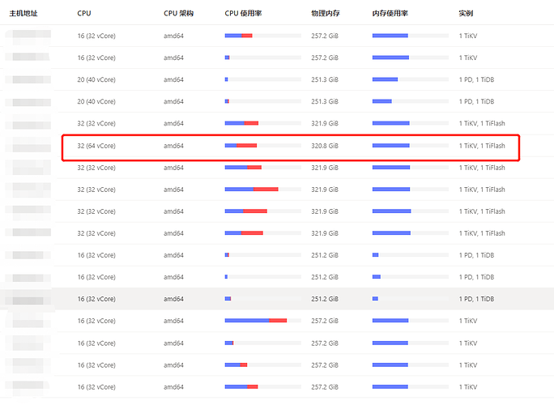The width and height of the screenshot is (554, 405).
Task: Click the CPU usage bar in the 32 (64 vCore) row
Action: (x=263, y=146)
